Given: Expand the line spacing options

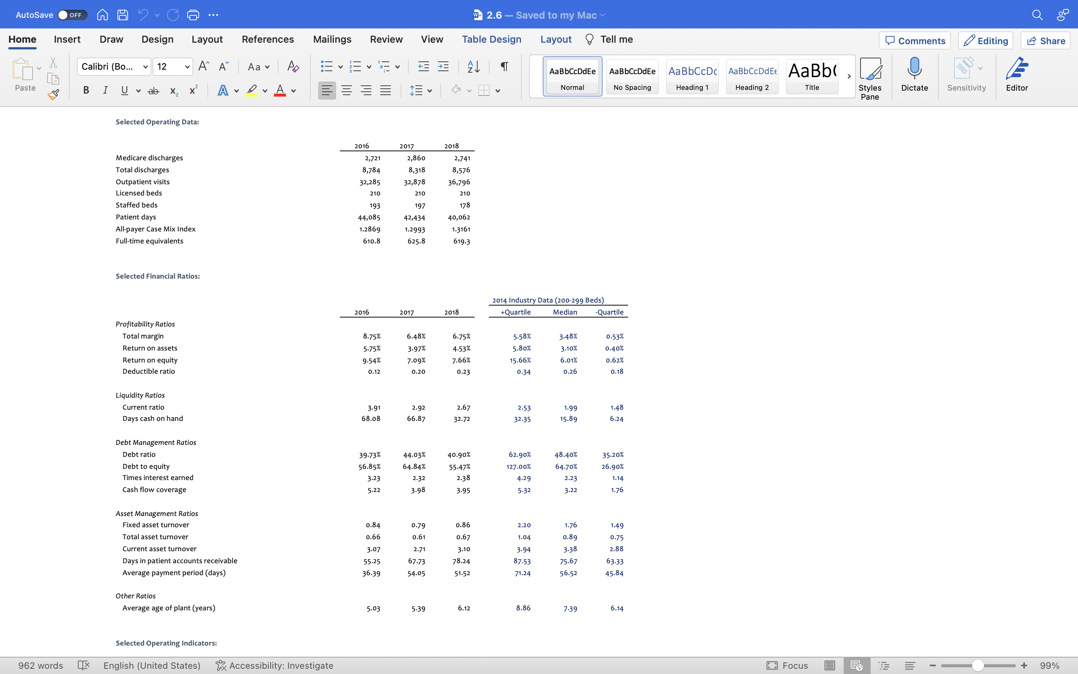Looking at the screenshot, I should pos(421,90).
